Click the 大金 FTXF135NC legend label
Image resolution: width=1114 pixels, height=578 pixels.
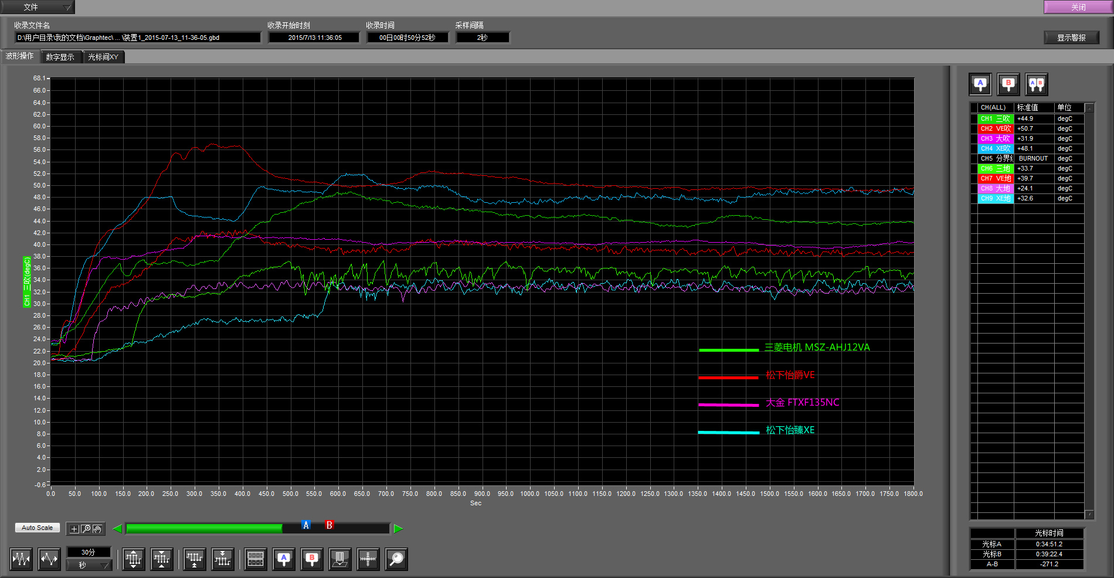point(802,402)
